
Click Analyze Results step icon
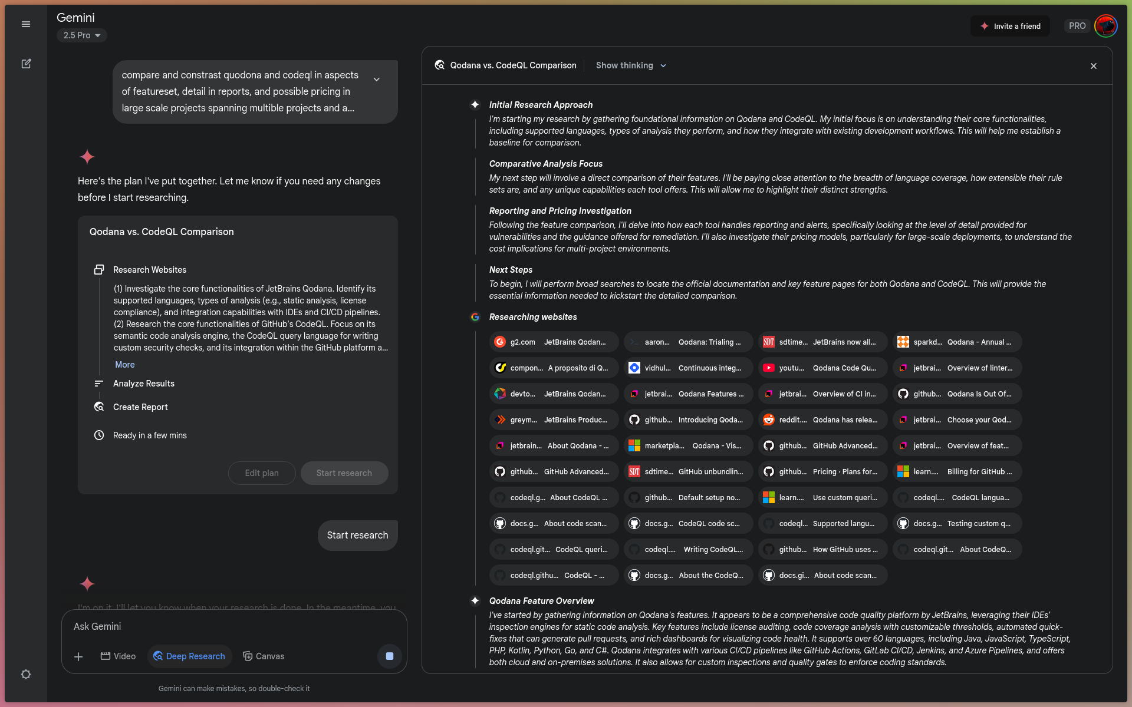pyautogui.click(x=99, y=384)
